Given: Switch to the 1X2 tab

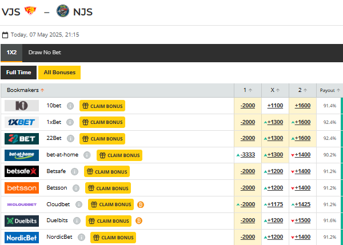Looking at the screenshot, I should tap(11, 53).
